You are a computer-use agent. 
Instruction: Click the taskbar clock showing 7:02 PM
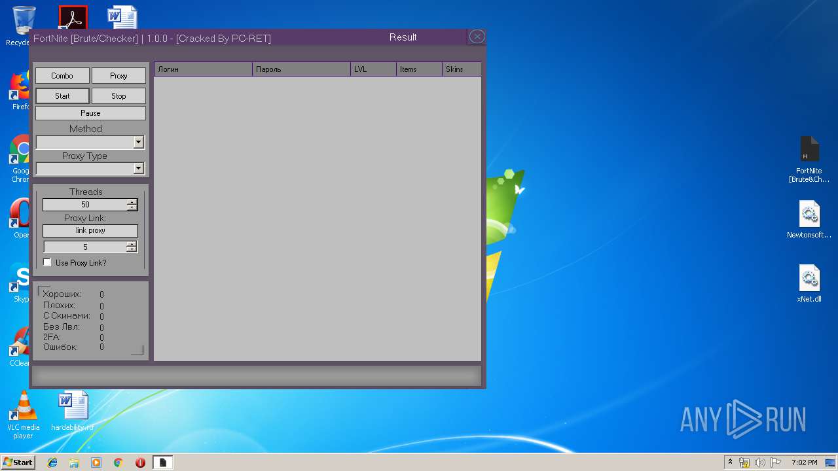coord(805,462)
